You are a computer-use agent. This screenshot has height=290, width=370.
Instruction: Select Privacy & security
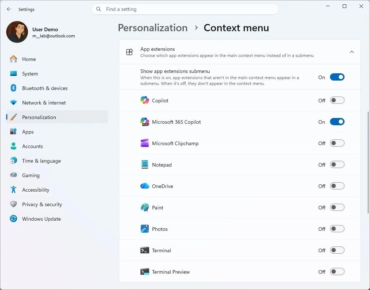coord(57,204)
